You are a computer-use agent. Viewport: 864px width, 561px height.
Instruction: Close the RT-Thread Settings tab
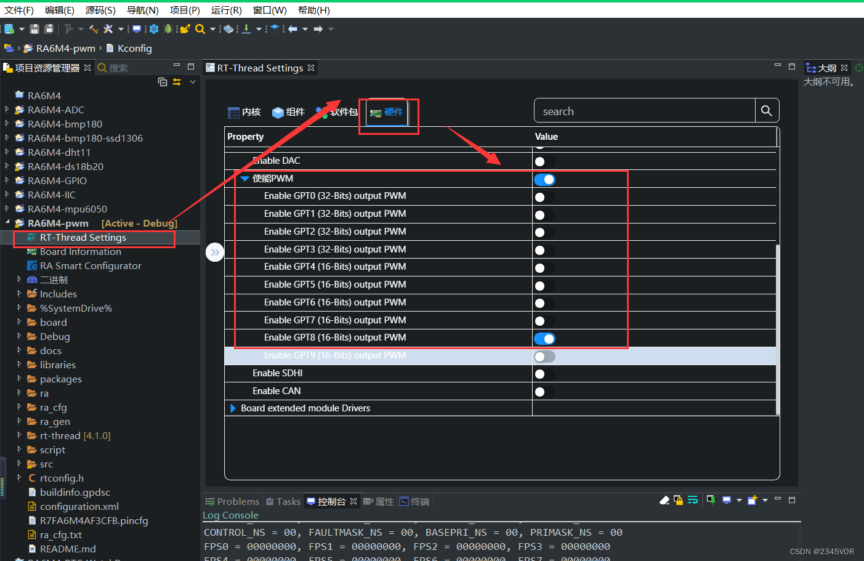coord(311,68)
